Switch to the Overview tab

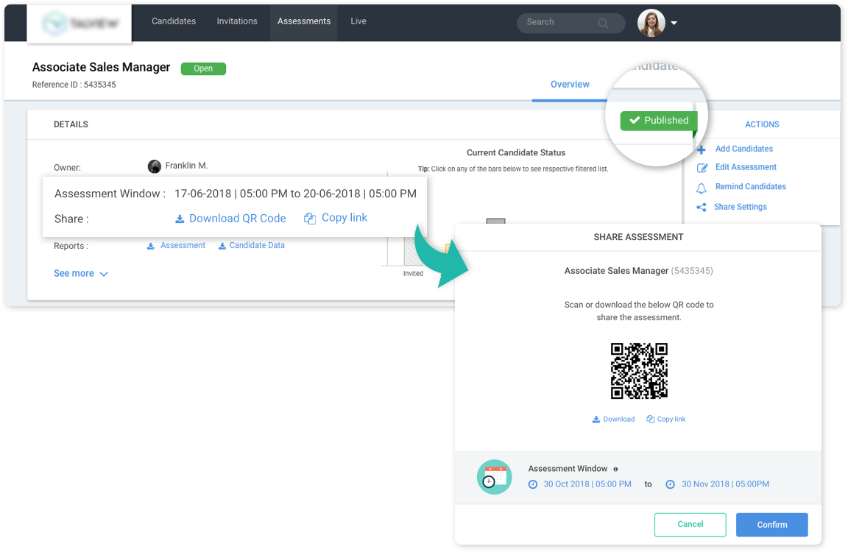[x=570, y=85]
